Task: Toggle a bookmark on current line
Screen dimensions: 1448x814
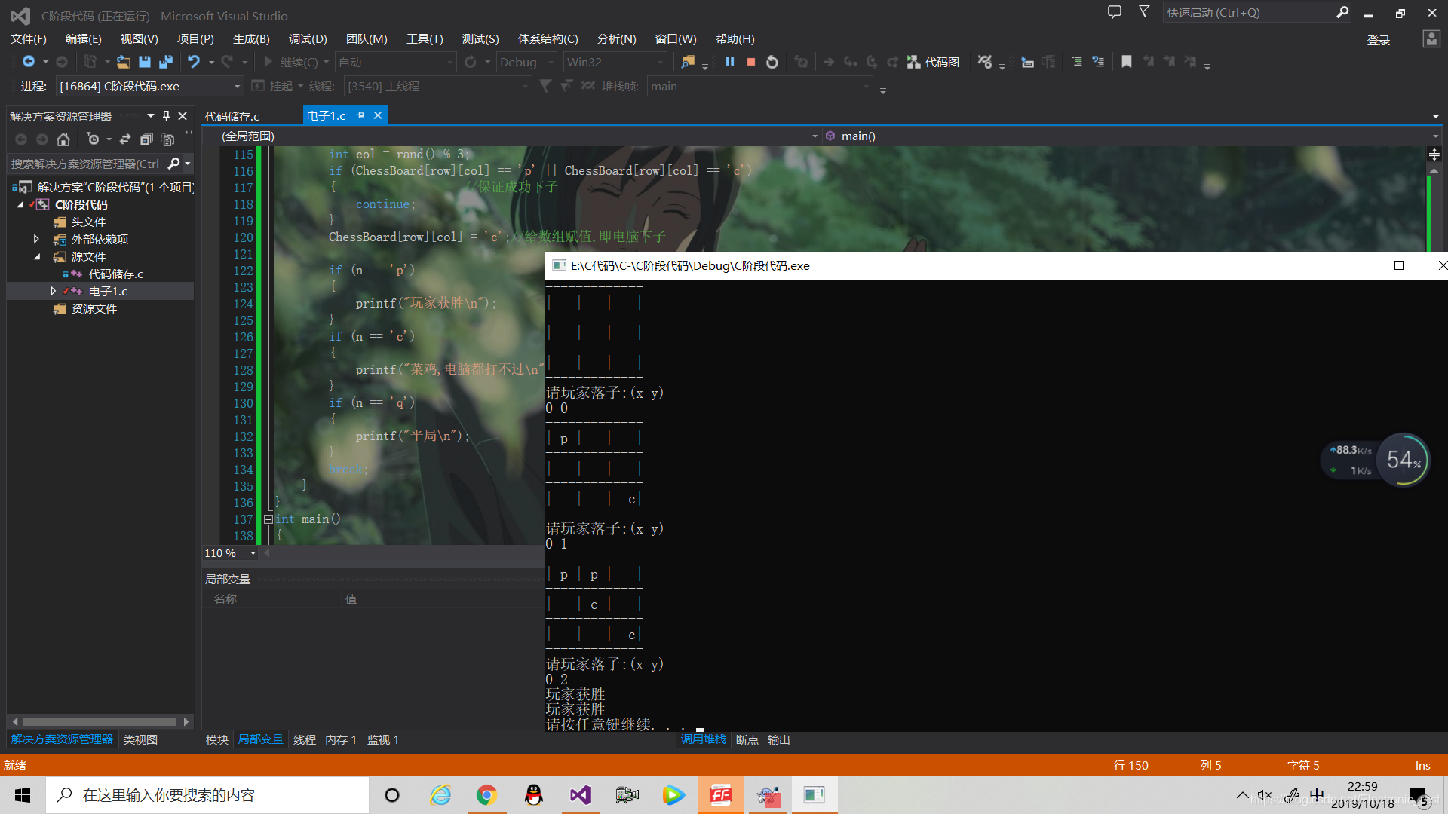Action: [x=1126, y=62]
